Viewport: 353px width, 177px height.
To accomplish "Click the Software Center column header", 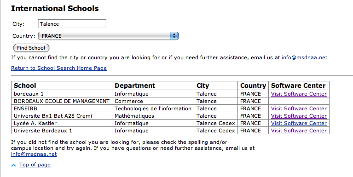I will (299, 86).
